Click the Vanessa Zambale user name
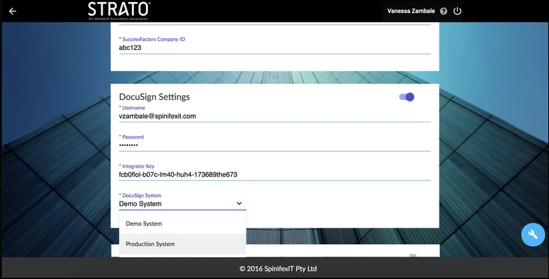This screenshot has width=549, height=279. pyautogui.click(x=409, y=12)
